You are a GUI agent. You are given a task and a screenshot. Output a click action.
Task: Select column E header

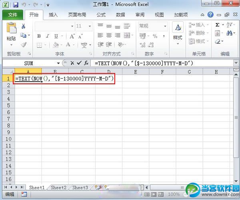[136, 72]
